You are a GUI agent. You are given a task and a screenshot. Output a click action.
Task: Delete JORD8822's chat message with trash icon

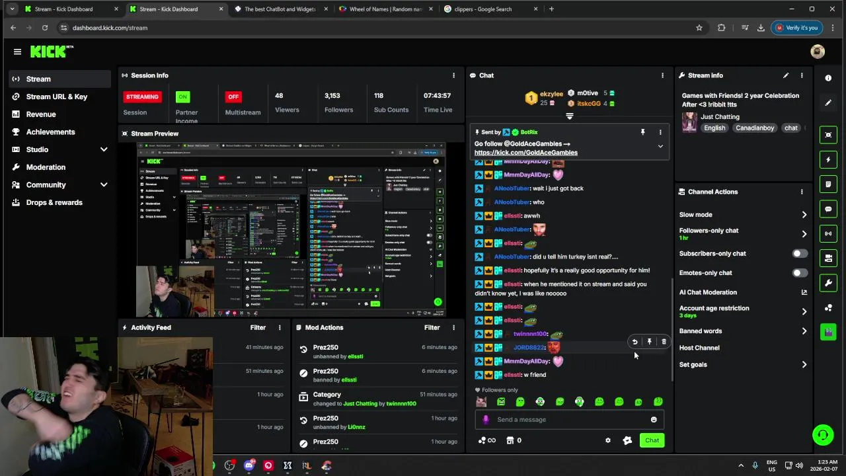tap(664, 342)
